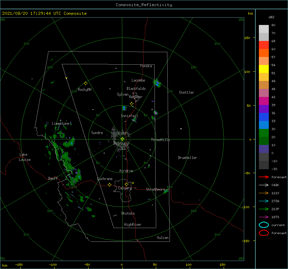Select the 42 dBZ magenta swatch
Image resolution: width=288 pixels, height=269 pixels.
[x=264, y=101]
